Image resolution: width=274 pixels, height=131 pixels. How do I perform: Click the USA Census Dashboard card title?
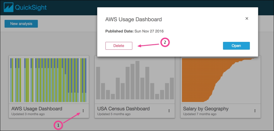(123, 109)
